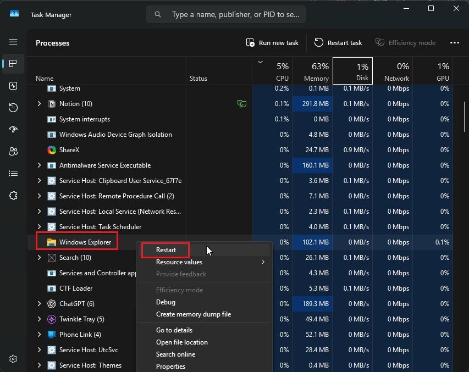
Task: Expand Service Host: Clipboard User Service
Action: tap(39, 181)
